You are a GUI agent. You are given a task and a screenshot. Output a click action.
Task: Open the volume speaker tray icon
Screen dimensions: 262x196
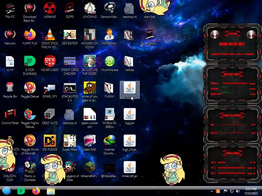click(238, 191)
